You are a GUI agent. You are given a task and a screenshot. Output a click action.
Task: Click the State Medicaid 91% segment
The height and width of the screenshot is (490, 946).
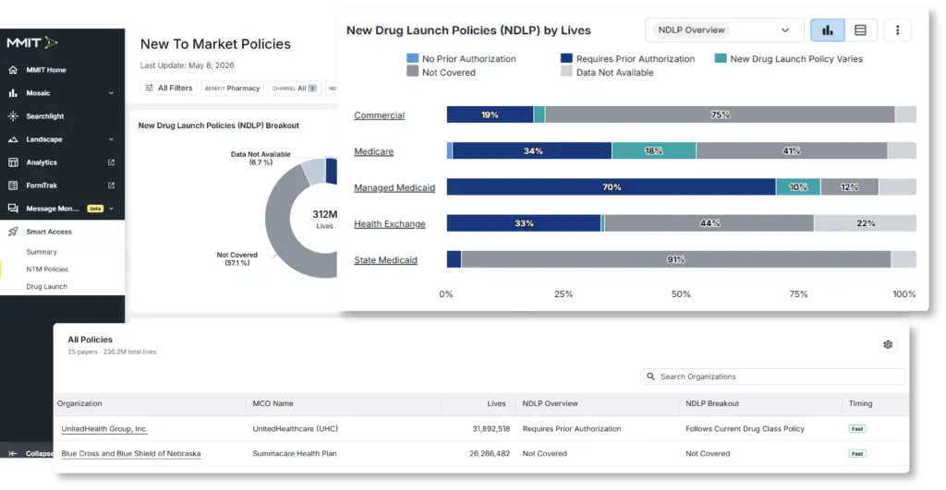(x=675, y=259)
